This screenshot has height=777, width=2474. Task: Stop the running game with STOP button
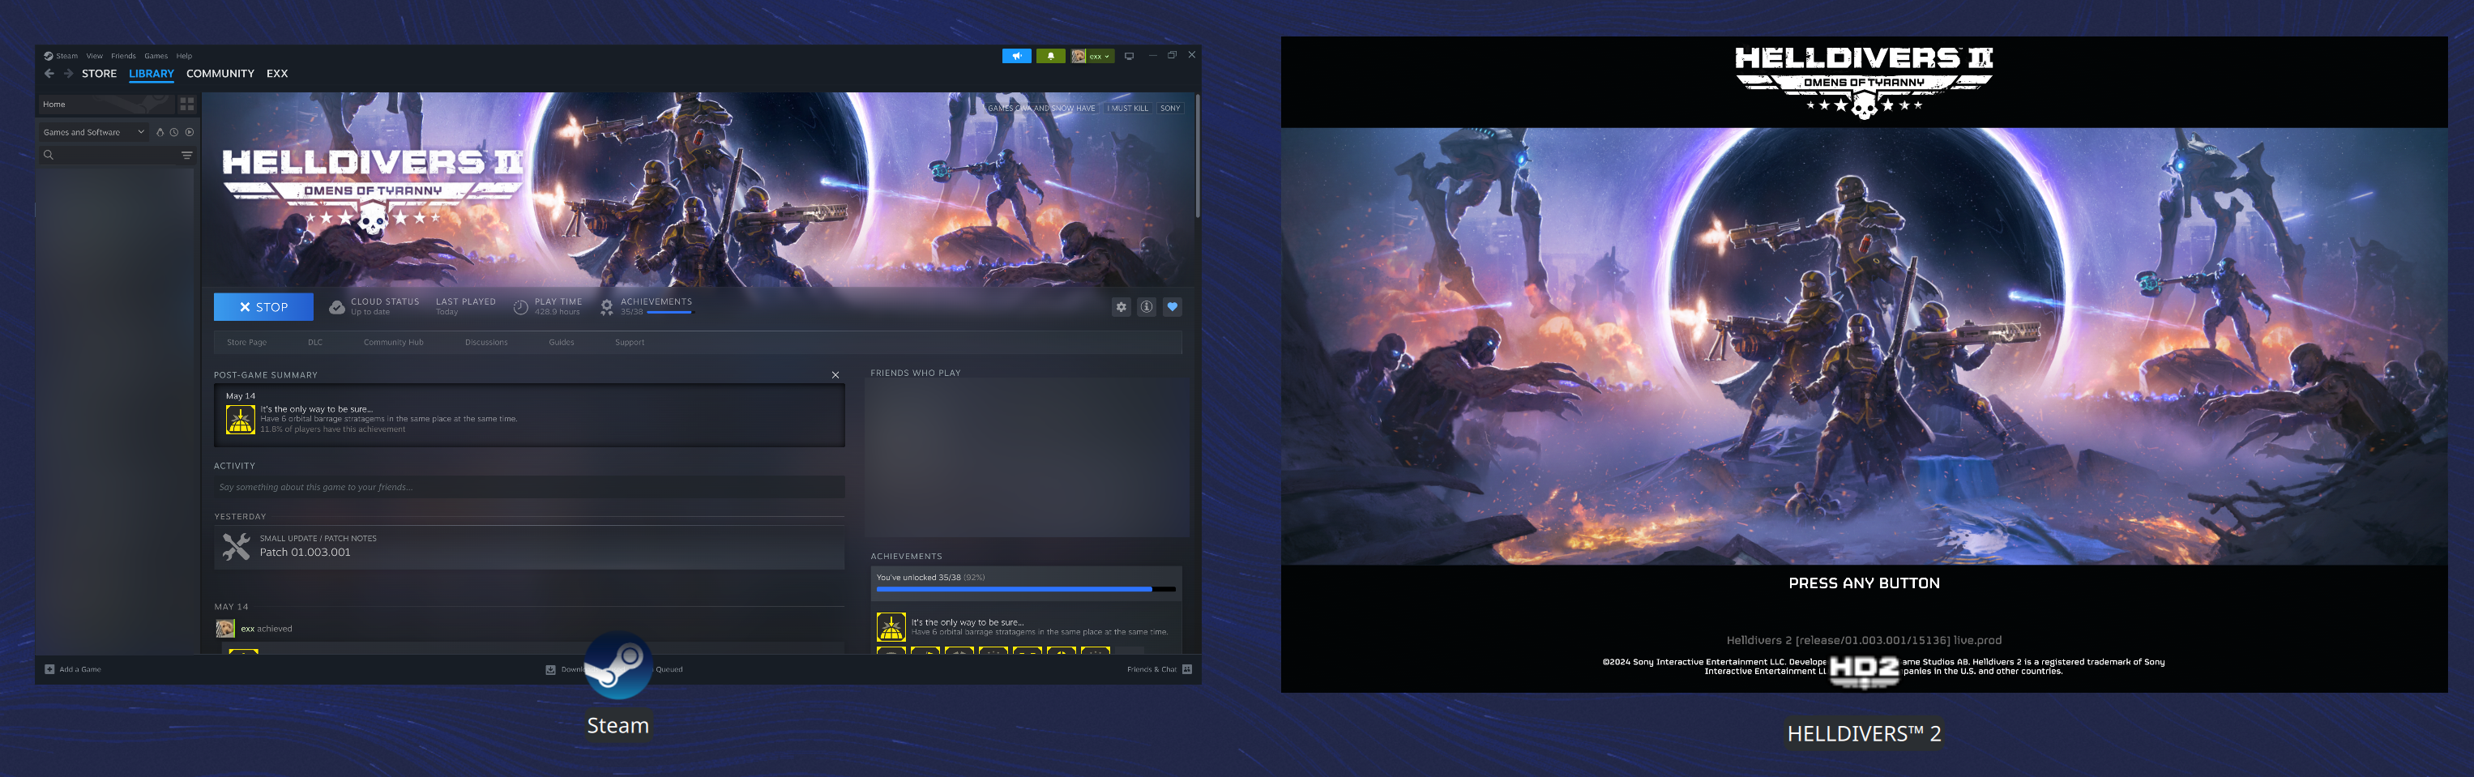(x=263, y=306)
